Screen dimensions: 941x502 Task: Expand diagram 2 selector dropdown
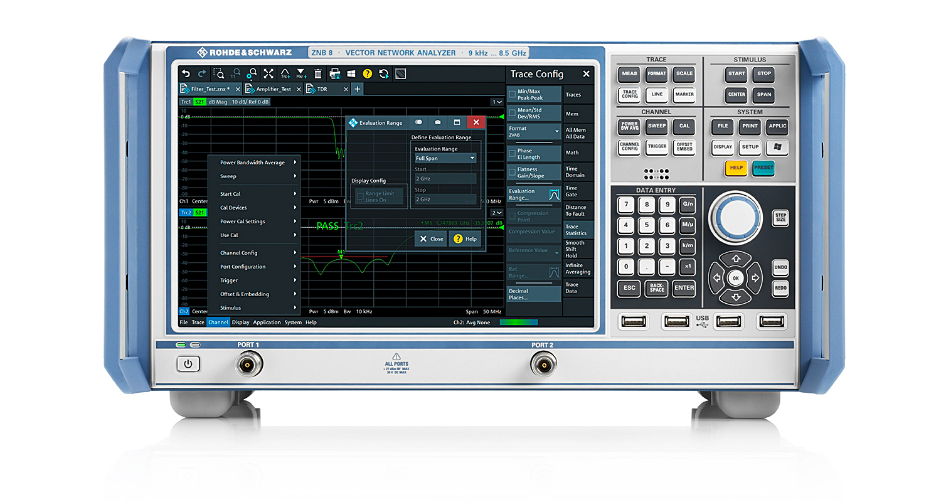pyautogui.click(x=497, y=213)
